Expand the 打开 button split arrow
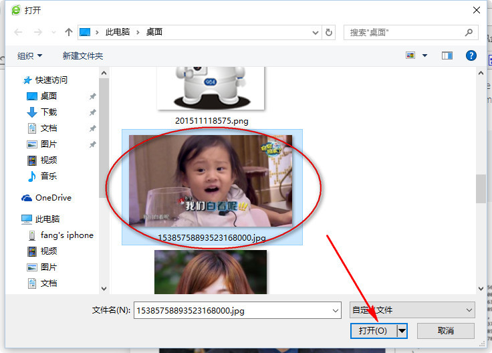The height and width of the screenshot is (353, 492). point(402,331)
